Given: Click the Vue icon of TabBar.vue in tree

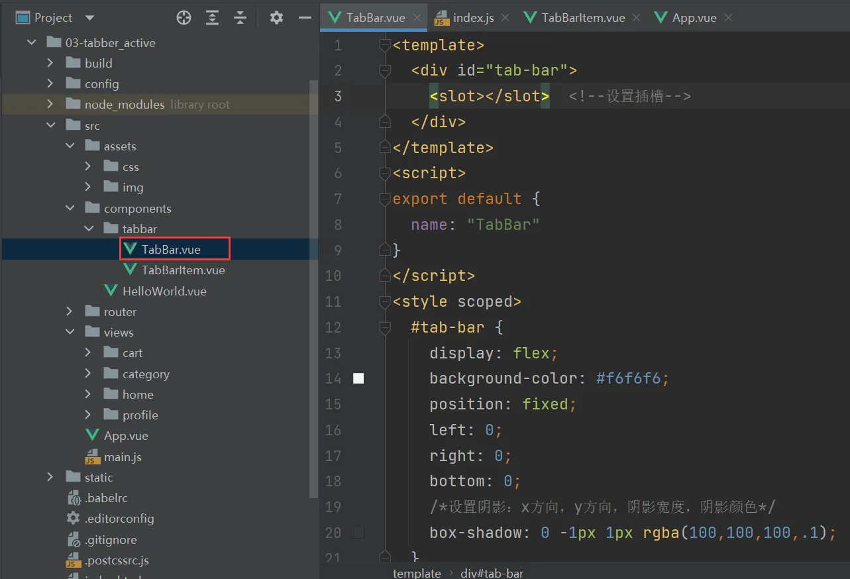Looking at the screenshot, I should [130, 249].
